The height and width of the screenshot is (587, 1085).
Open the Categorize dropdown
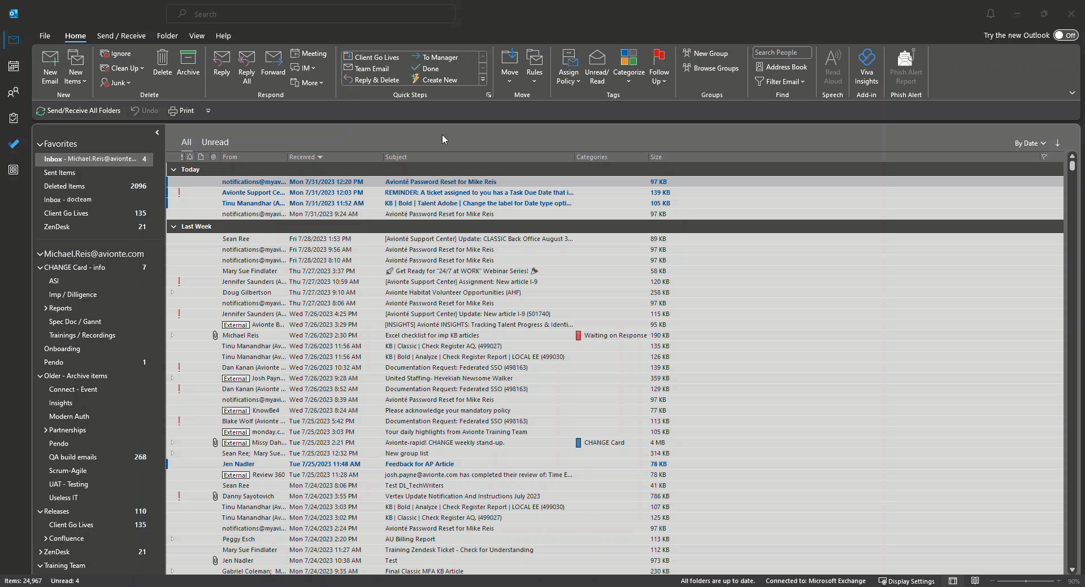click(x=628, y=67)
